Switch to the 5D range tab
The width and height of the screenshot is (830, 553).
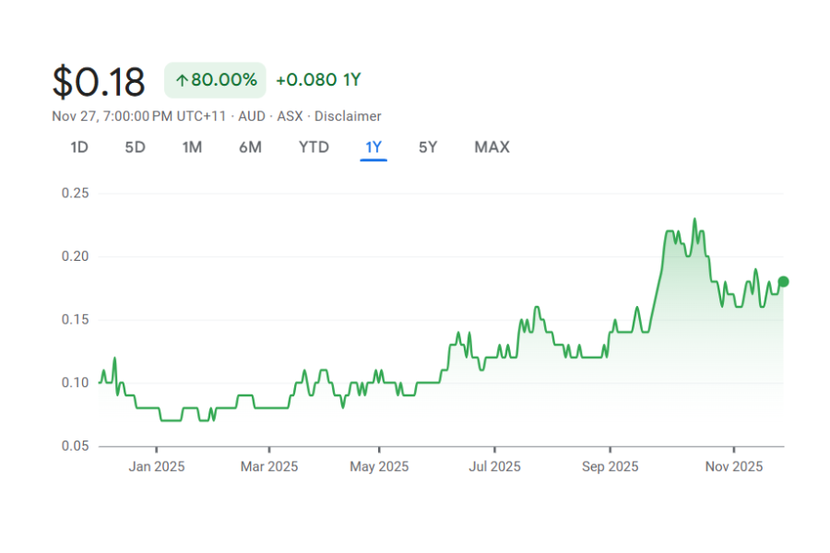point(136,147)
